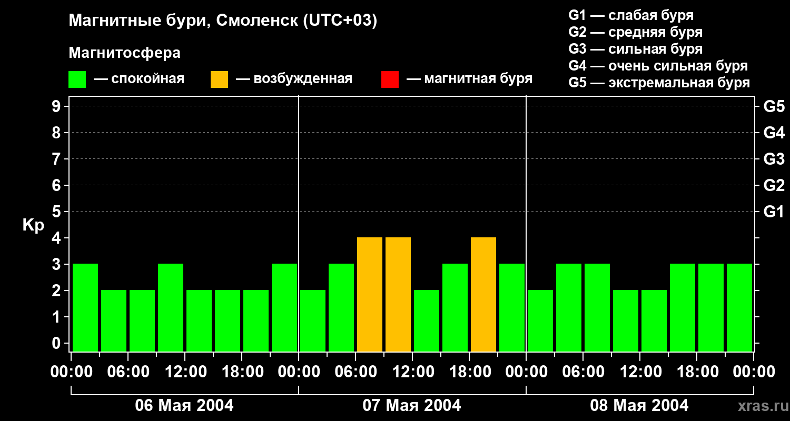Screen dimensions: 790x421
Task: Click the red magnetic storm legend swatch
Action: pyautogui.click(x=390, y=79)
